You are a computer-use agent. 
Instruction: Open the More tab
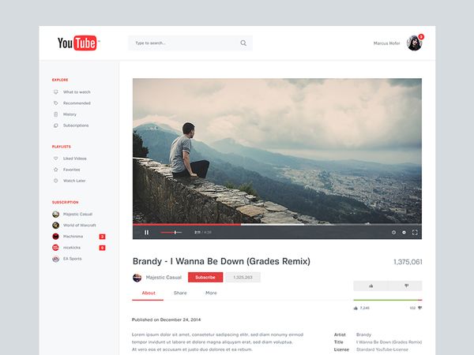click(x=211, y=293)
